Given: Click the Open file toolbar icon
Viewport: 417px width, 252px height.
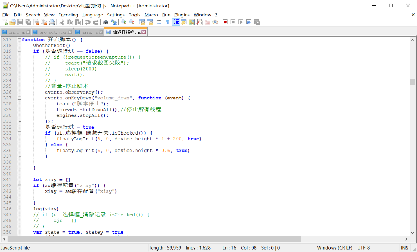Looking at the screenshot, I should [x=13, y=22].
